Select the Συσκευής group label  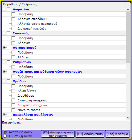[x=21, y=33]
